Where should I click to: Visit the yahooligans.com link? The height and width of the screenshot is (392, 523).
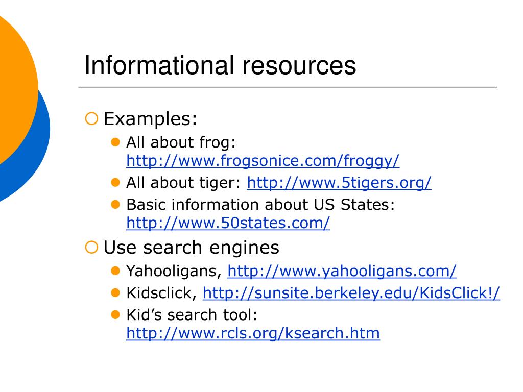[x=342, y=271]
